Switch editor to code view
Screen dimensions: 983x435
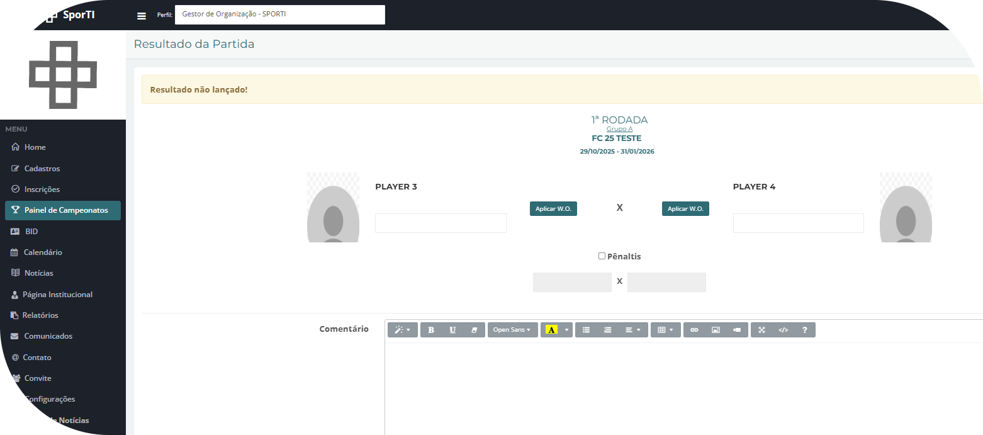[x=783, y=330]
